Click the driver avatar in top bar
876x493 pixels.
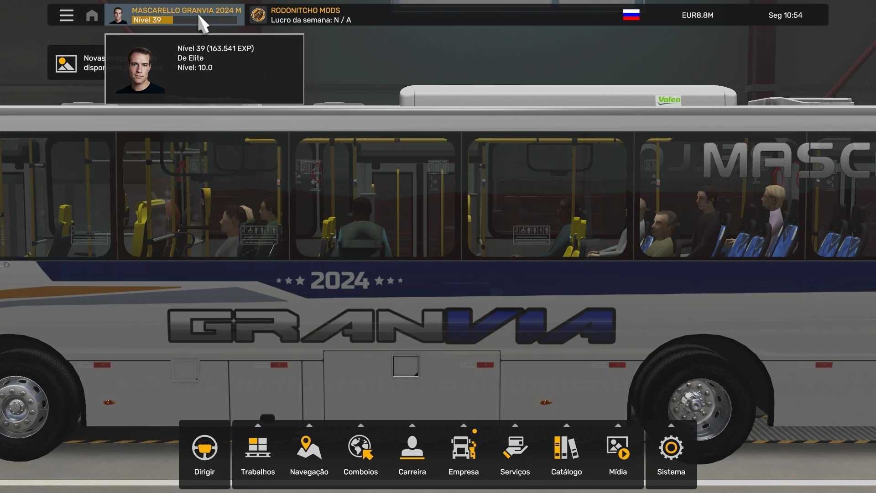point(118,15)
